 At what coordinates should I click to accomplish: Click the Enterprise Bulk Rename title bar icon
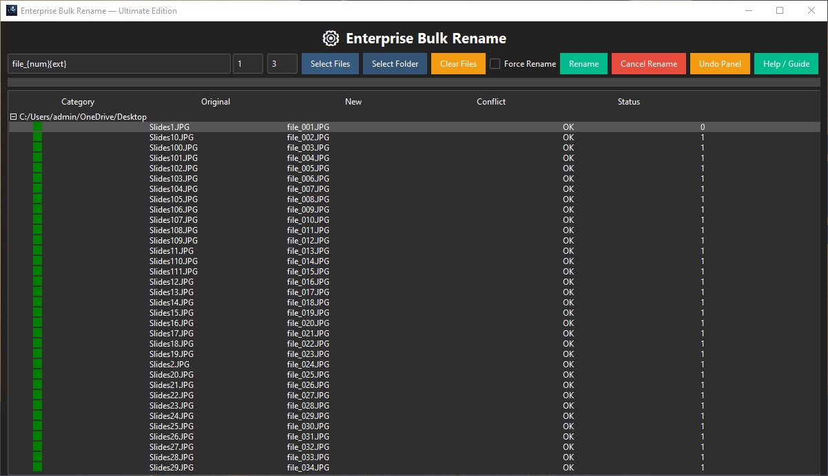pyautogui.click(x=12, y=10)
